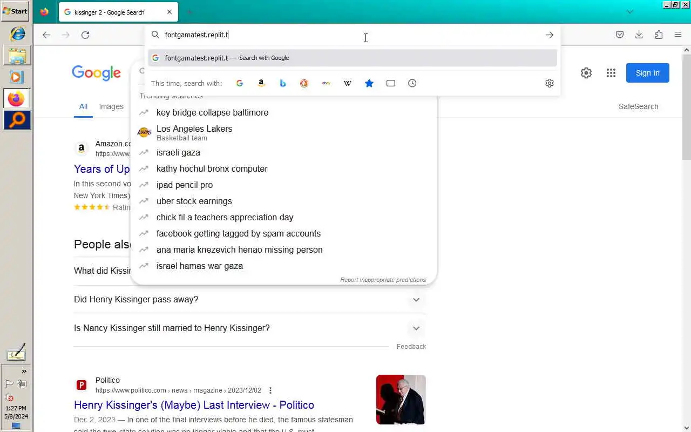Click the Sign in button

(648, 73)
